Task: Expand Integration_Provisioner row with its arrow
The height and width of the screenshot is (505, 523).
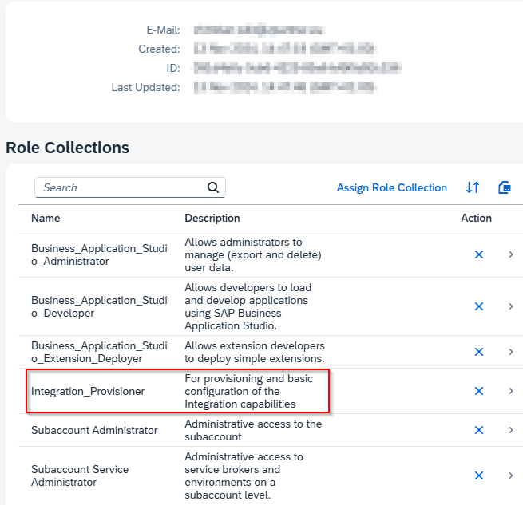Action: tap(511, 391)
